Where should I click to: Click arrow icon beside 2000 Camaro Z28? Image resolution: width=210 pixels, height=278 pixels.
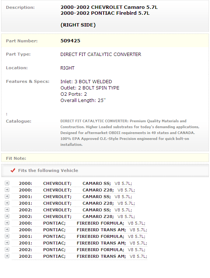pyautogui.click(x=7, y=190)
